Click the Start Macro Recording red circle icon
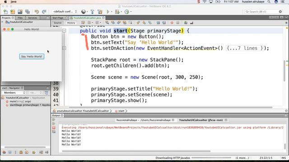The image size is (289, 162). tap(172, 23)
